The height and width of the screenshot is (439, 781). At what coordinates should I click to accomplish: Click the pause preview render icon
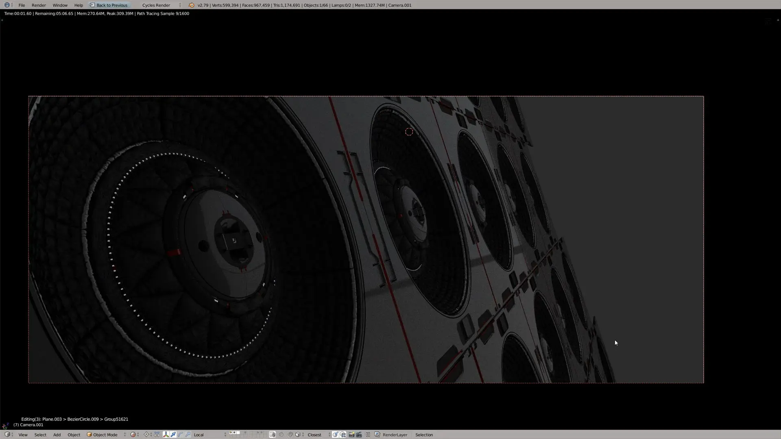coord(368,435)
